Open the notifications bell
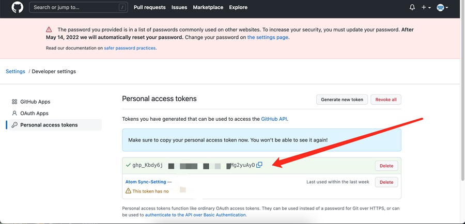The width and height of the screenshot is (465, 224). click(x=412, y=8)
